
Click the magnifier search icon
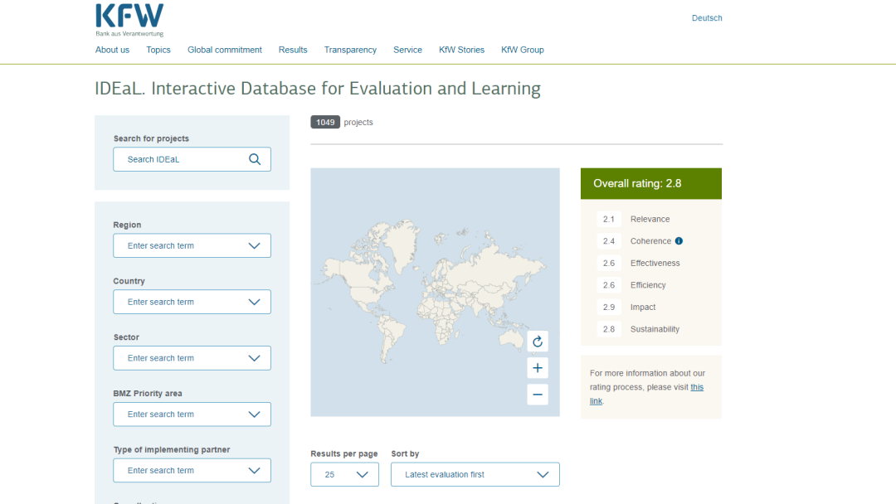click(x=255, y=159)
